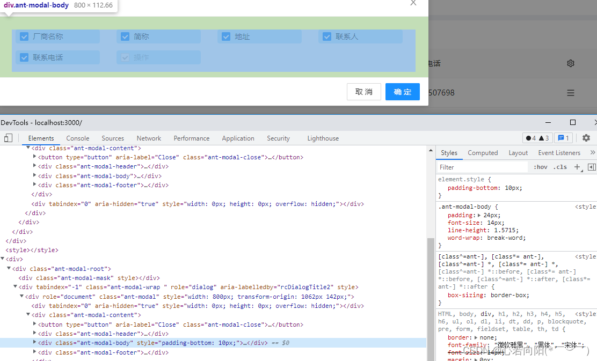Toggle the DevTools device toolbar icon
Image resolution: width=597 pixels, height=361 pixels.
coord(8,138)
